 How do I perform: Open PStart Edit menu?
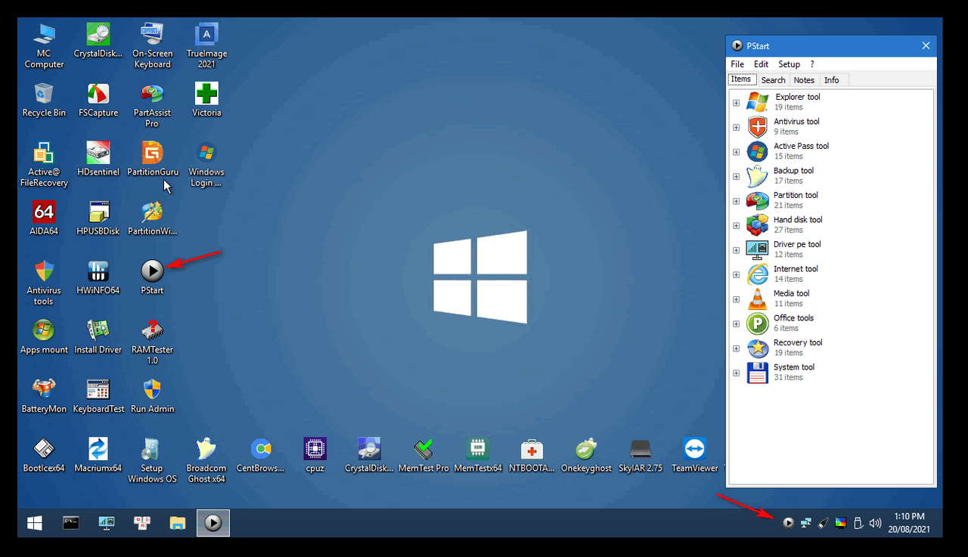coord(761,64)
